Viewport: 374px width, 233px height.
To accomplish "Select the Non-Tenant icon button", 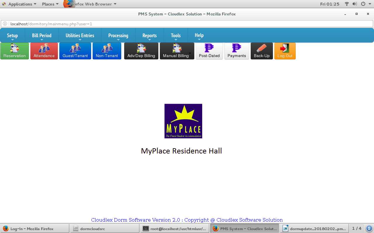I will click(x=107, y=51).
